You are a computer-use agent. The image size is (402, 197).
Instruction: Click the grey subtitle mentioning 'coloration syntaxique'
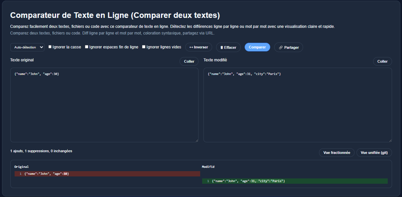pyautogui.click(x=113, y=33)
